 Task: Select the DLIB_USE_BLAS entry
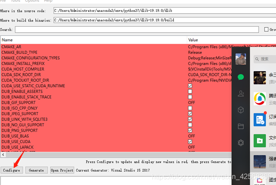tap(15, 136)
